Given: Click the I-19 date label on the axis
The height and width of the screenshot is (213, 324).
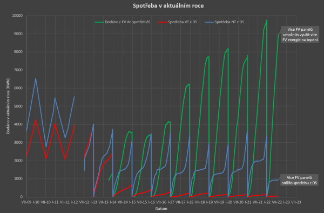Looking at the screenshot, I should (210, 202).
